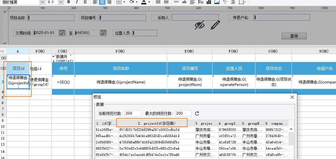Open border style dropdown arrow
This screenshot has width=336, height=159.
tap(124, 2)
